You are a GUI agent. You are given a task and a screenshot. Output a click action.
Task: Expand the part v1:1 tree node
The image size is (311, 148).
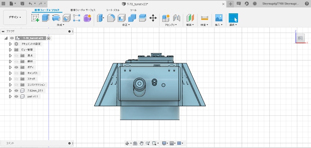click(x=10, y=97)
